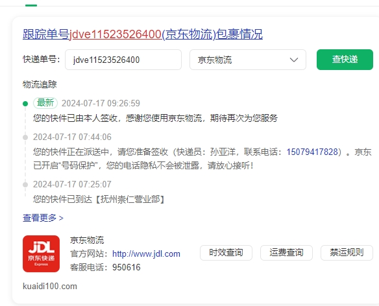379x306 pixels.
Task: Click the courier phone number 15079417828
Action: pos(312,152)
